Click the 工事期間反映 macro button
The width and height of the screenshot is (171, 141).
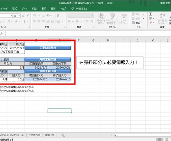48,48
